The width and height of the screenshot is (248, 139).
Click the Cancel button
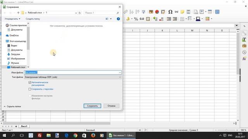point(111,106)
